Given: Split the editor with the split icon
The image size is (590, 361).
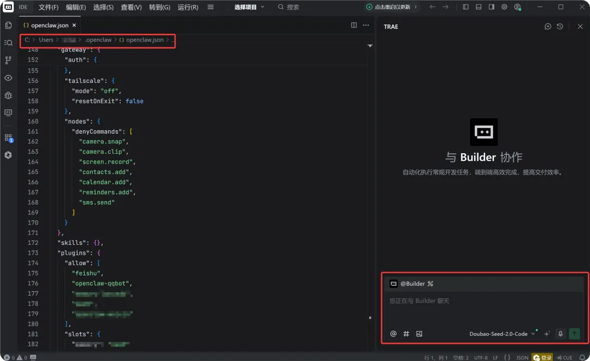Looking at the screenshot, I should pyautogui.click(x=353, y=25).
